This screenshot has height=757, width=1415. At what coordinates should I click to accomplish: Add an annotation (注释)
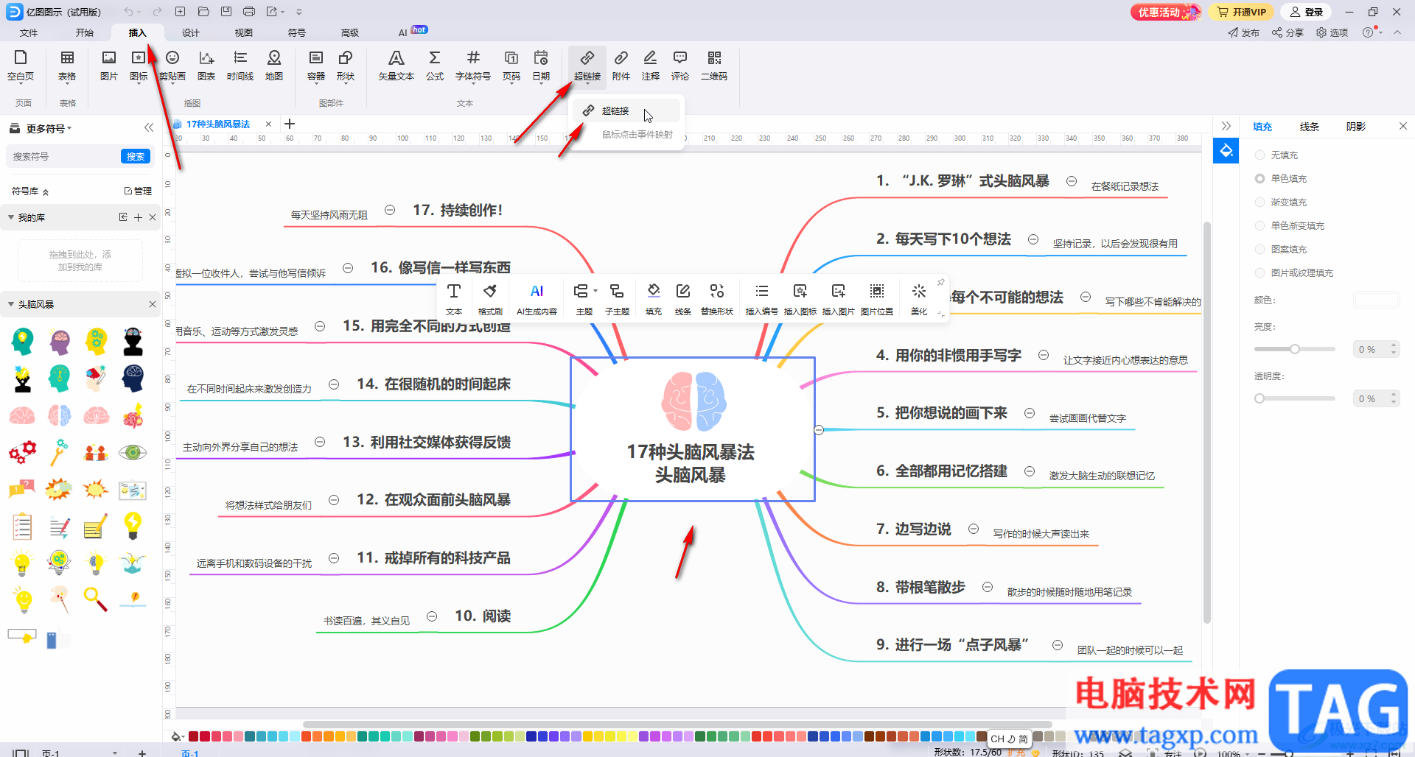click(x=651, y=65)
